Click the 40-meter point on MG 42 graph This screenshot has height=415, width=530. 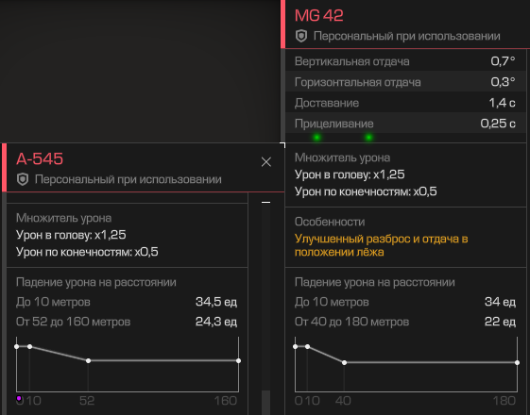(x=344, y=363)
